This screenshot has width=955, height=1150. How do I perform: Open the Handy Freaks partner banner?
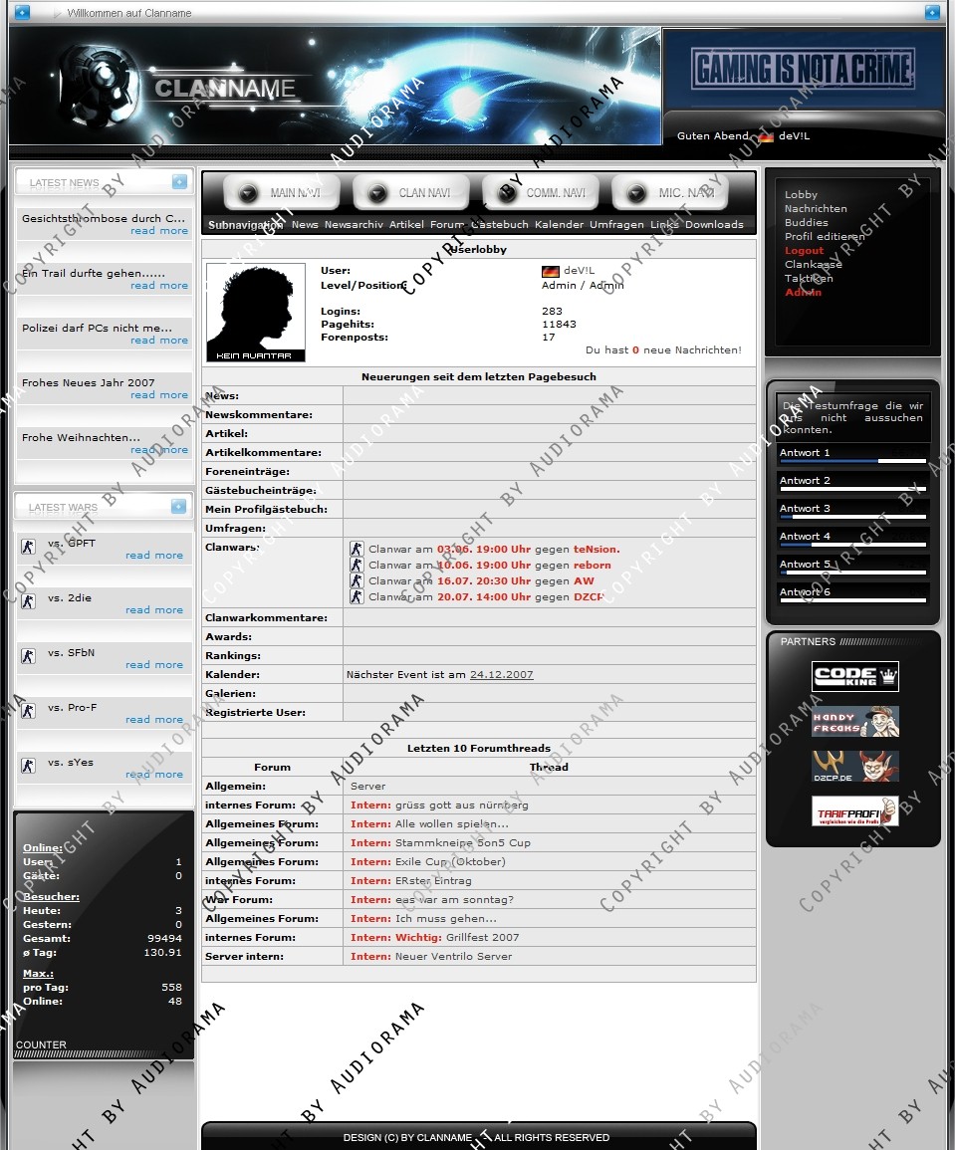854,721
